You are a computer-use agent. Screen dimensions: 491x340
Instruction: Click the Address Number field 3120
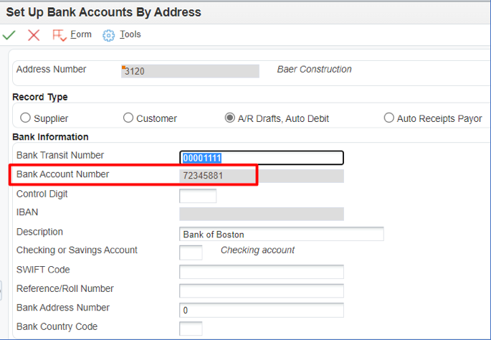[x=190, y=71]
